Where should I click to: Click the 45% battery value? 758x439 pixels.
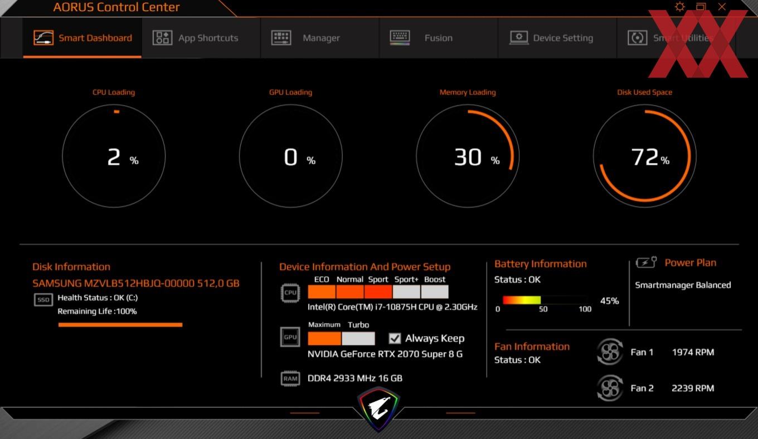[x=609, y=301]
